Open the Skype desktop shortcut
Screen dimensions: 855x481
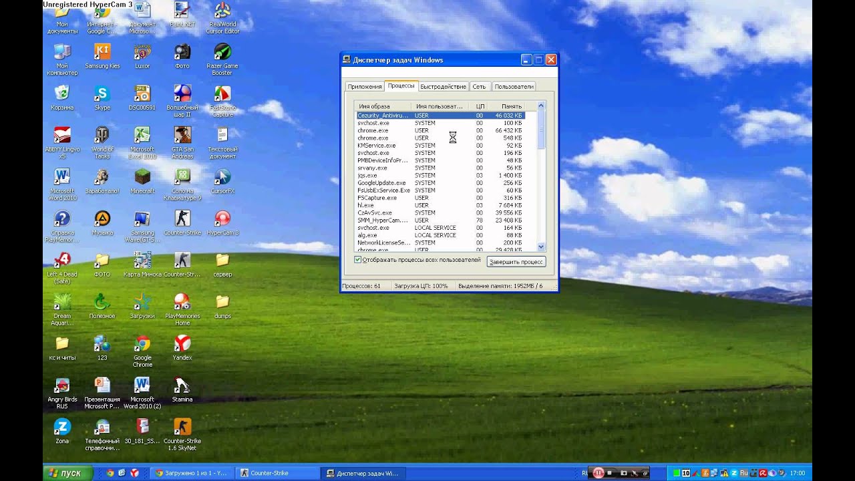[x=102, y=98]
